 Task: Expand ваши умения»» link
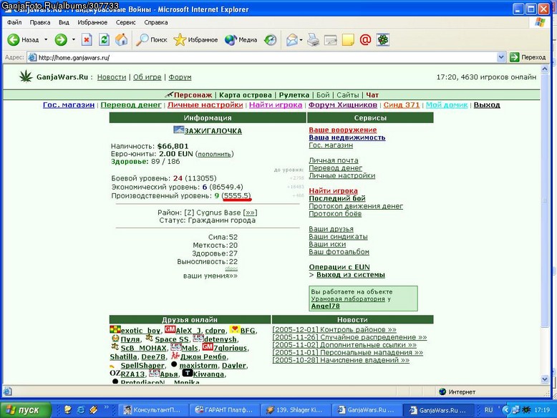click(210, 276)
